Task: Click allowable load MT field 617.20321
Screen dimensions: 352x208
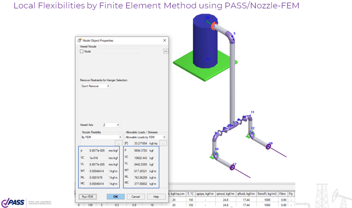Action: 141,171
